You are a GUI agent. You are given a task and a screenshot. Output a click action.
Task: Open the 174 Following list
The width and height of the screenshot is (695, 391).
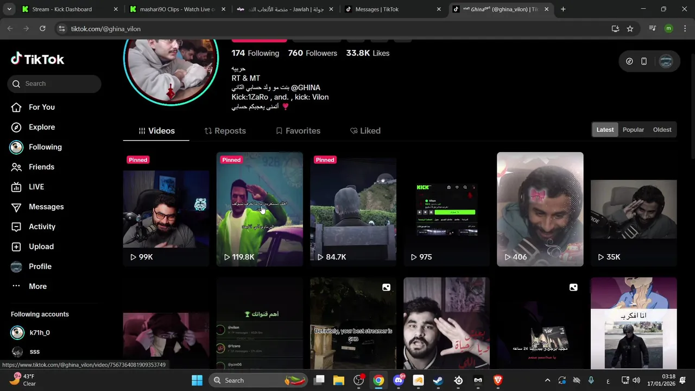click(255, 53)
